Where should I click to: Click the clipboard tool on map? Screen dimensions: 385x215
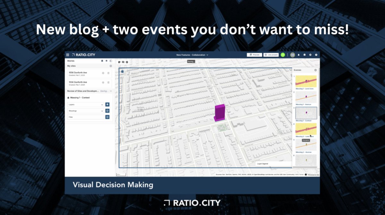coord(127,62)
